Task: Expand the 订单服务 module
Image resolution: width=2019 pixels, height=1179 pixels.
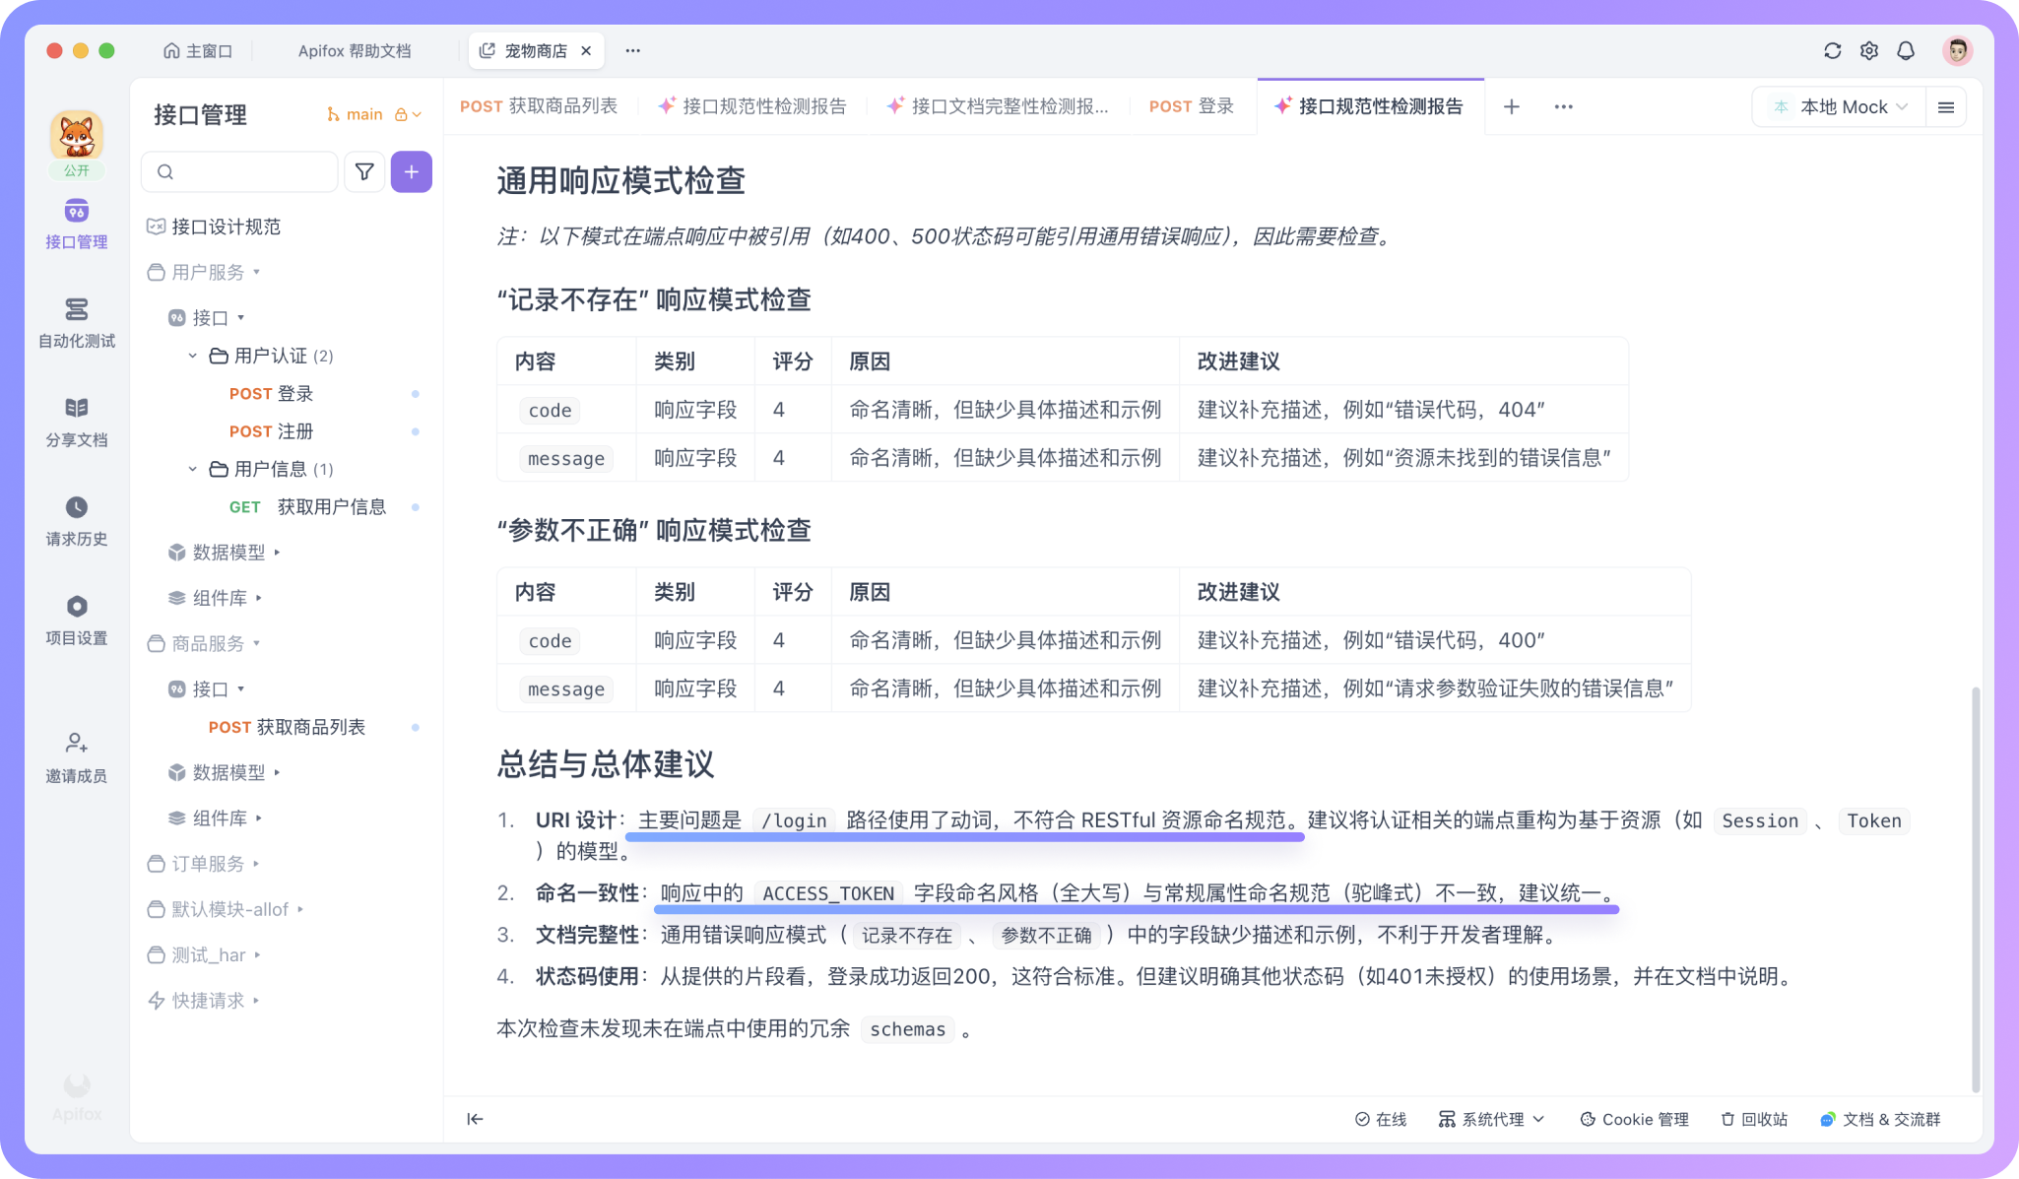Action: pyautogui.click(x=207, y=864)
